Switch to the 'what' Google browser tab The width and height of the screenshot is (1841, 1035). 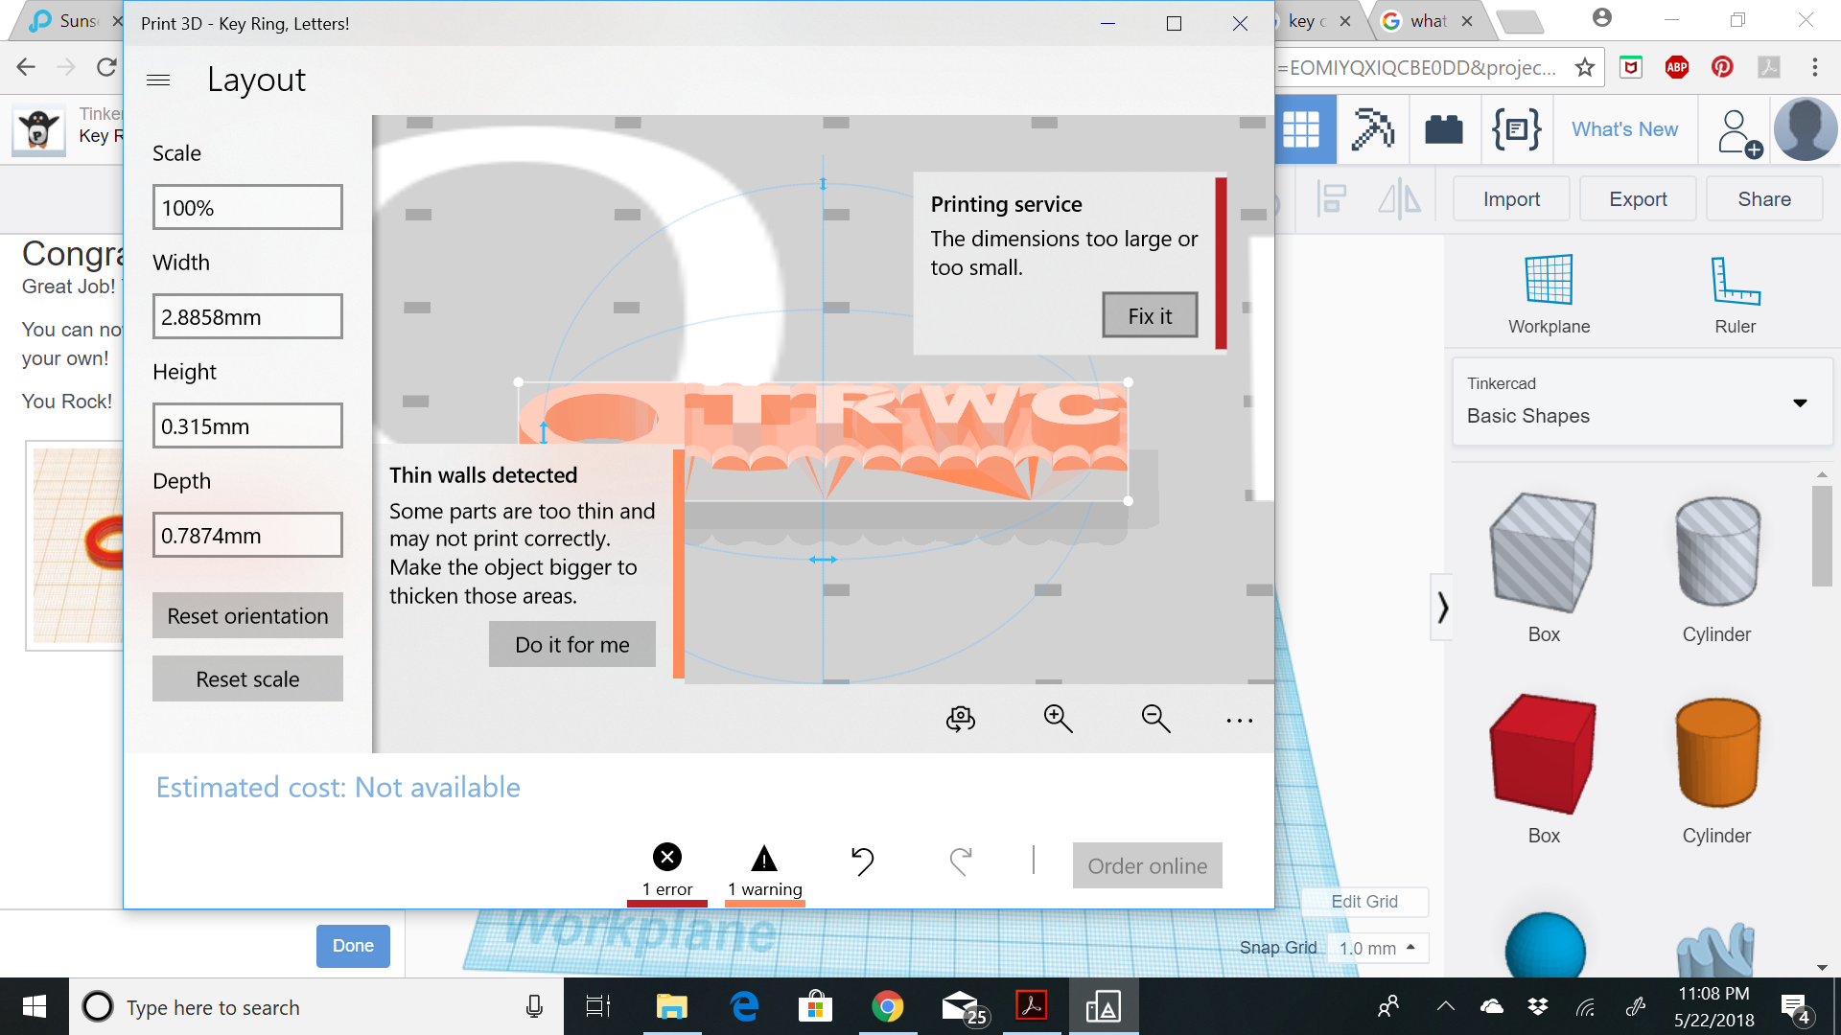[1427, 21]
